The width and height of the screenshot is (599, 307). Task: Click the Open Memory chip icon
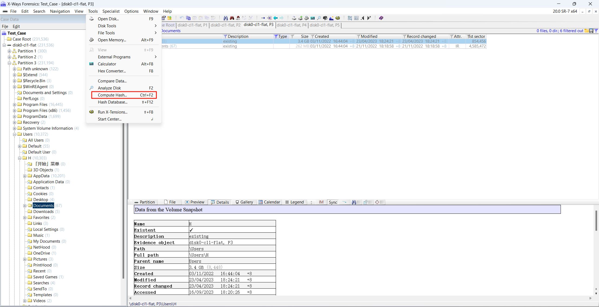click(x=307, y=18)
